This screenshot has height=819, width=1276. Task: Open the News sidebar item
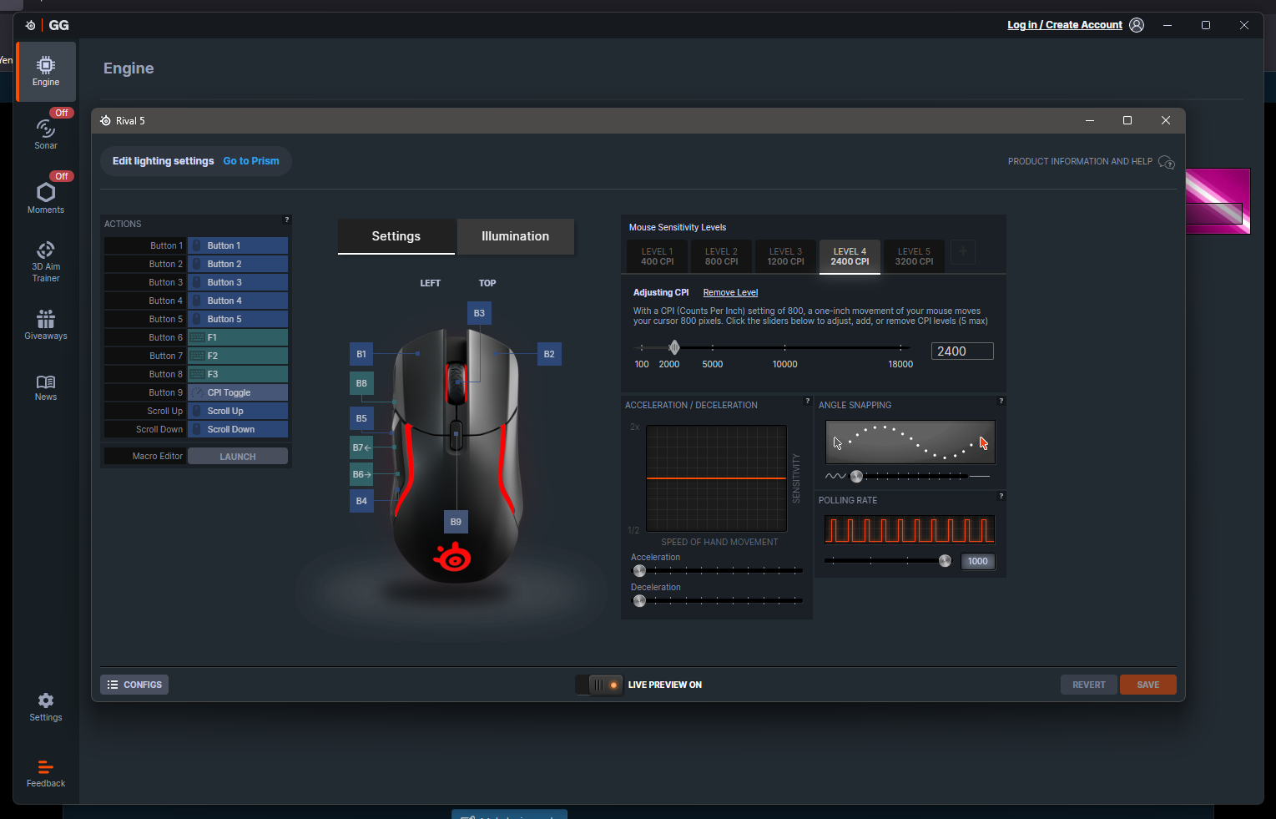[x=46, y=387]
